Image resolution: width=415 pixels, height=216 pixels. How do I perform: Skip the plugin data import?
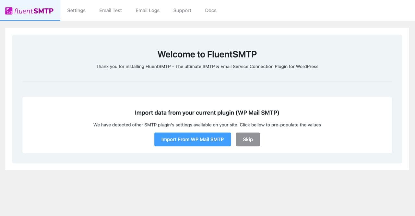(248, 139)
